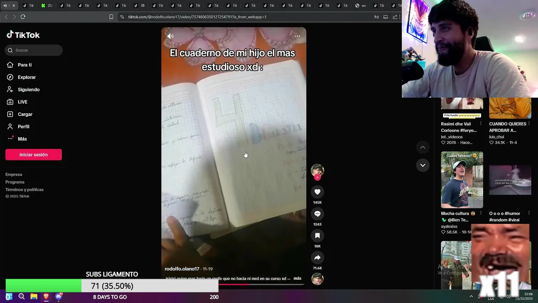Click the Iniciar sesión button
This screenshot has height=303, width=538.
(34, 154)
